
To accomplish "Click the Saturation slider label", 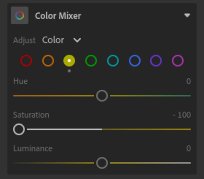I will pyautogui.click(x=31, y=115).
